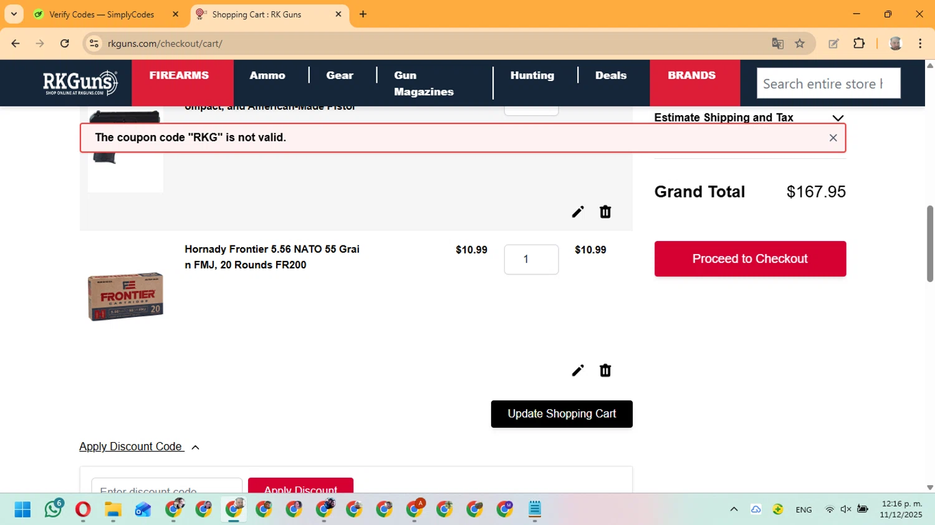
Task: Open the tab search dropdown
Action: [x=14, y=14]
